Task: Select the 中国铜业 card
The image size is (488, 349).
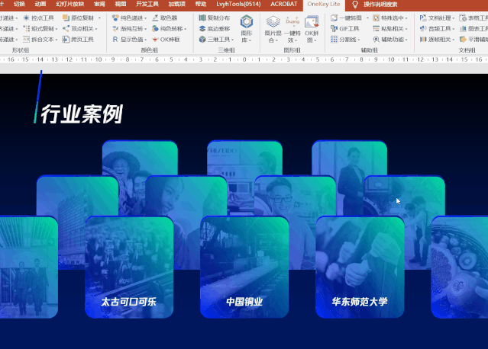Action: (x=244, y=267)
